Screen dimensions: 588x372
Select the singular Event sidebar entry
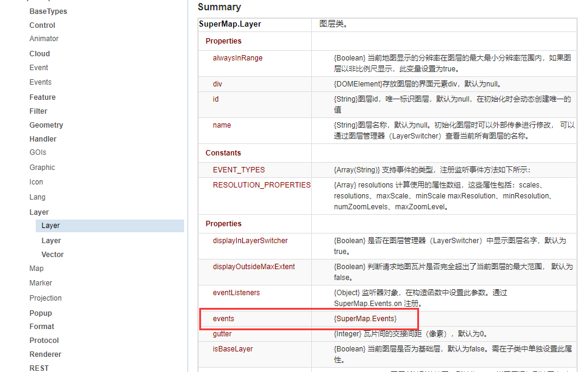click(x=39, y=67)
